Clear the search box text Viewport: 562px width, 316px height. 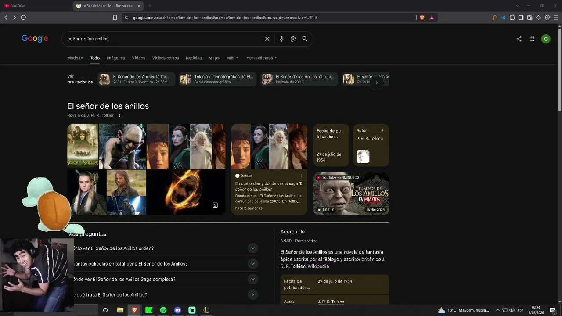pyautogui.click(x=267, y=39)
